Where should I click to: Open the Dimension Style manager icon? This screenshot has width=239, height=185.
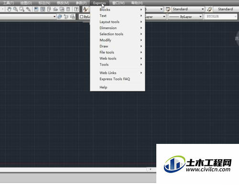point(168,9)
